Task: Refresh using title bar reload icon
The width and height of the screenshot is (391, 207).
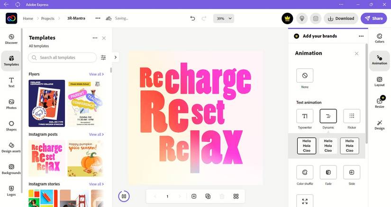Action: tap(18, 4)
